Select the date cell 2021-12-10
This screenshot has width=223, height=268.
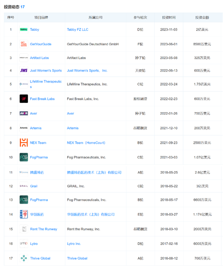click(x=169, y=128)
